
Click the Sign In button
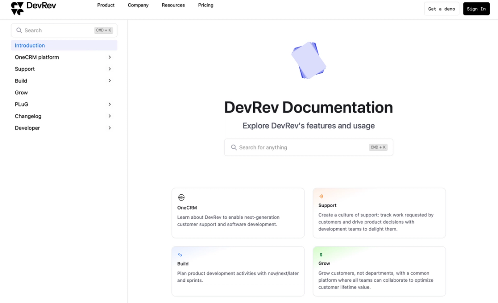coord(476,8)
